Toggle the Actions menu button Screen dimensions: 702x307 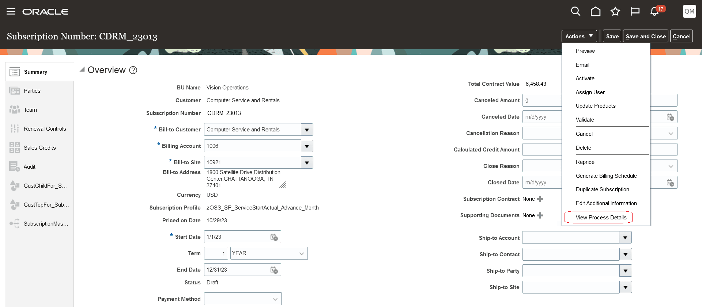pyautogui.click(x=579, y=36)
